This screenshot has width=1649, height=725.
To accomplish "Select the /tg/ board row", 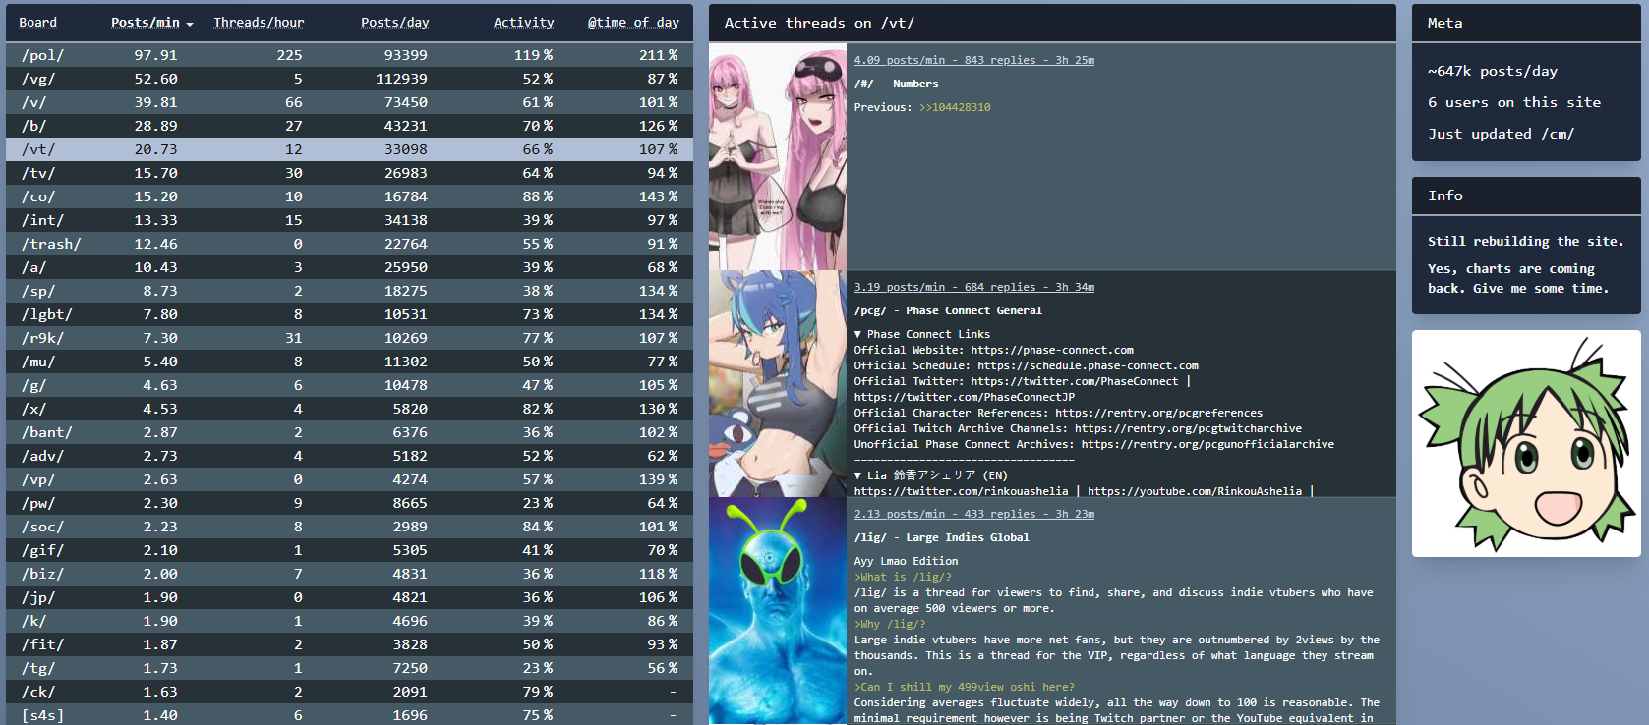I will click(349, 668).
